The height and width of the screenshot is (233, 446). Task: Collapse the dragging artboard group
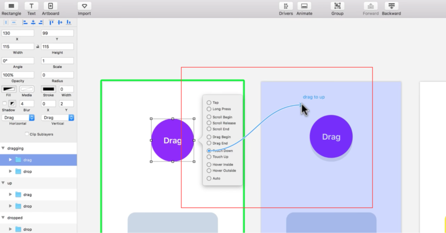tap(3, 148)
